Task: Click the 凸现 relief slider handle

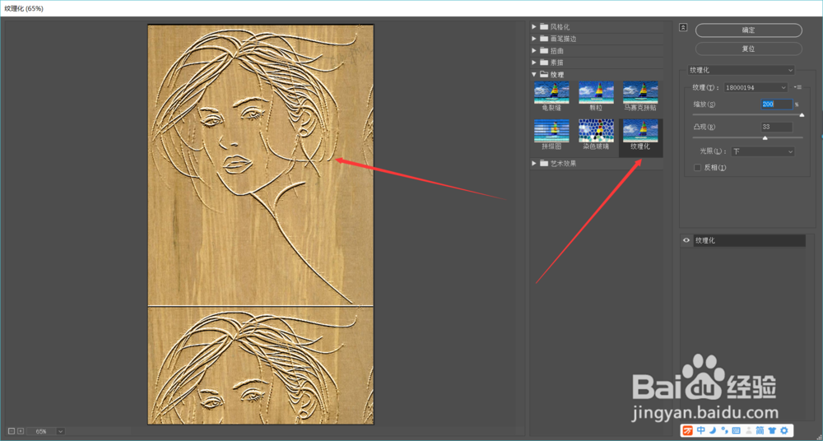Action: coord(765,137)
